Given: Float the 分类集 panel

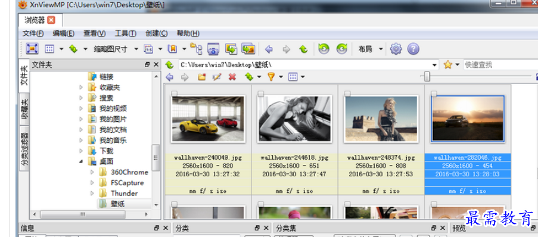Looking at the screenshot, I should (x=434, y=228).
